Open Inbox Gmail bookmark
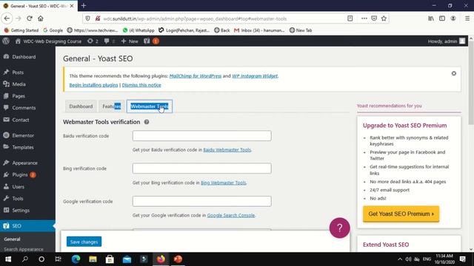This screenshot has height=266, width=474. point(259,30)
